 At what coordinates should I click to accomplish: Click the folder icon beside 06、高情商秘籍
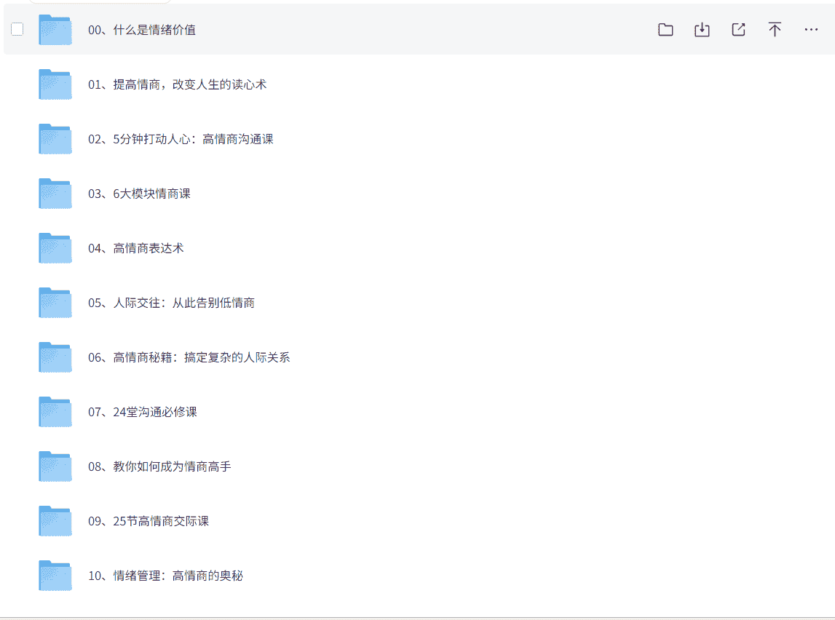click(55, 357)
